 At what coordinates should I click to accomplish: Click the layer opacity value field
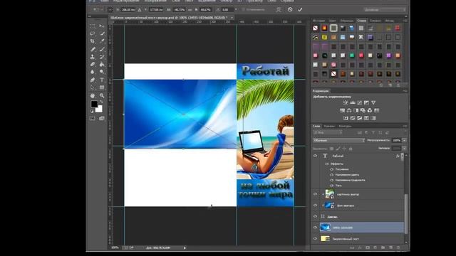[396, 141]
